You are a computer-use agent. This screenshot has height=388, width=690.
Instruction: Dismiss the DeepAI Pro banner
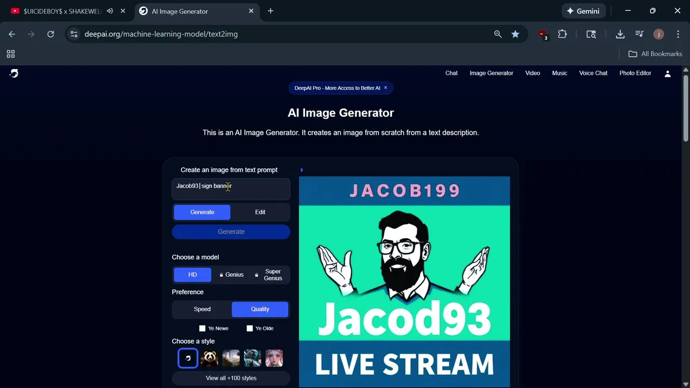point(385,88)
